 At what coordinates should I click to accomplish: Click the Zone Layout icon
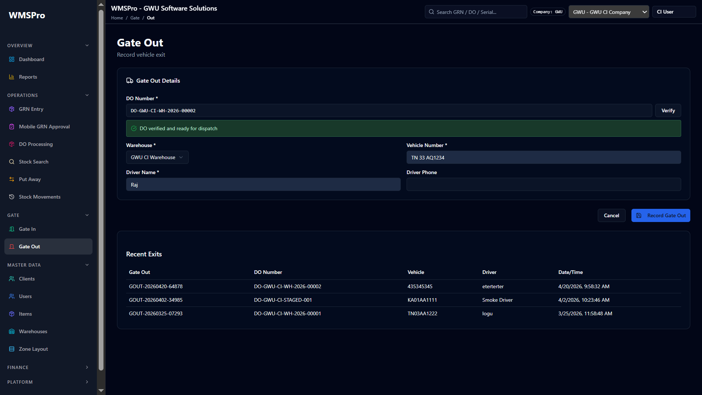click(12, 349)
